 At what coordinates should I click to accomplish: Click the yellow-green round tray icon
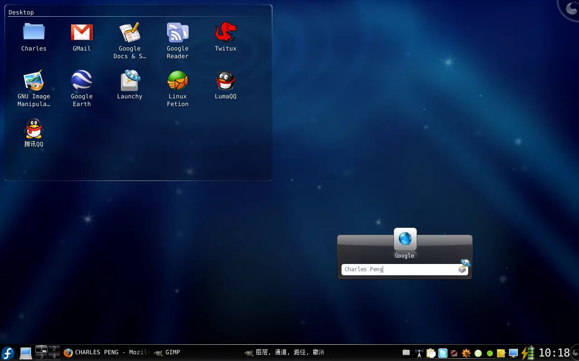click(478, 353)
